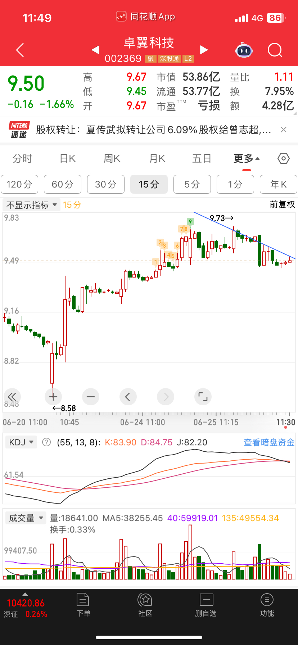Tap KDJ parameters (55, 13, 8)
The height and width of the screenshot is (645, 298).
(79, 442)
